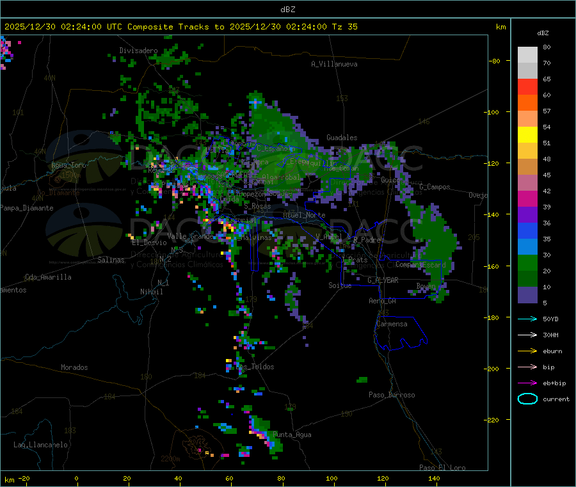Click the 0 km horizontal axis tick
The image size is (576, 487).
(76, 479)
